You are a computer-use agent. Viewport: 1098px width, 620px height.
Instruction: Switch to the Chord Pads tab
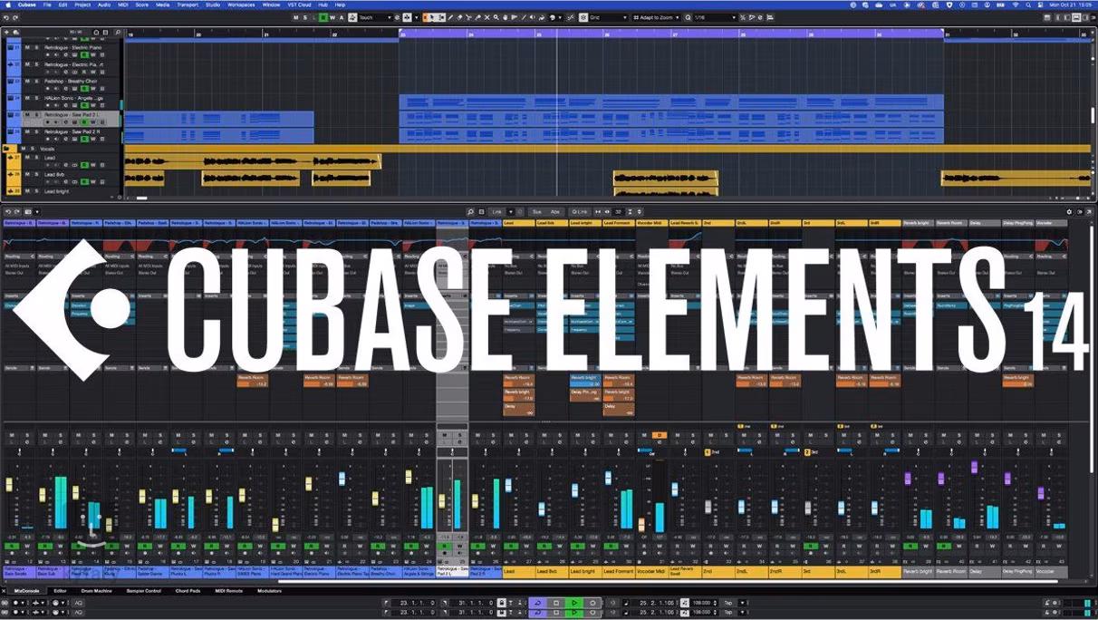tap(188, 590)
